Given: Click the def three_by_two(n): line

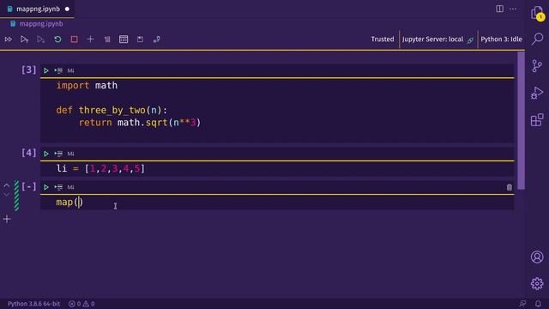Looking at the screenshot, I should pyautogui.click(x=112, y=111).
